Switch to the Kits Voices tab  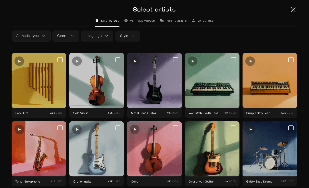[x=107, y=21]
